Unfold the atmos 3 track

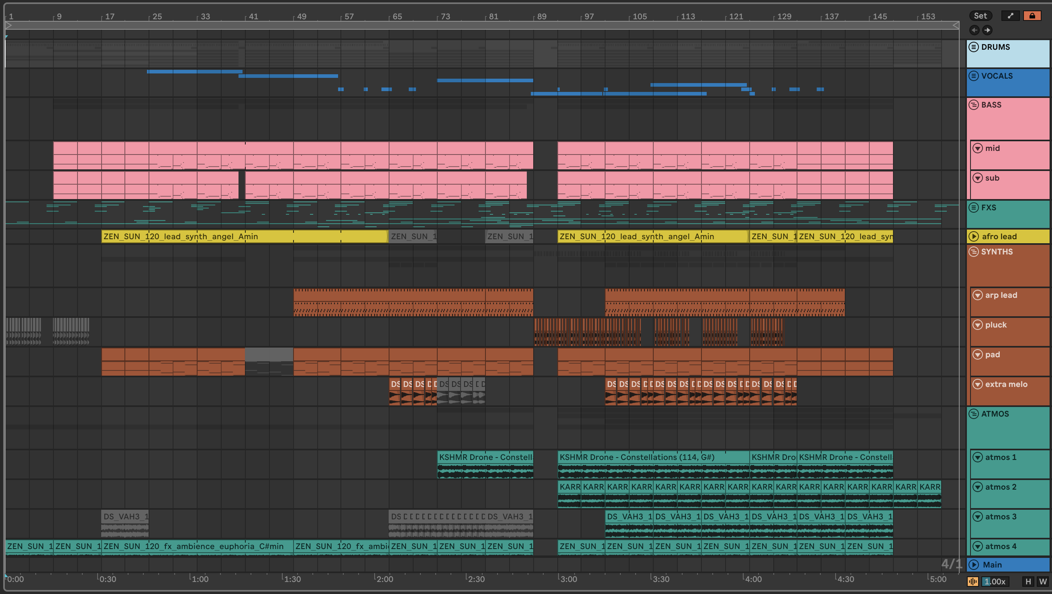point(978,517)
